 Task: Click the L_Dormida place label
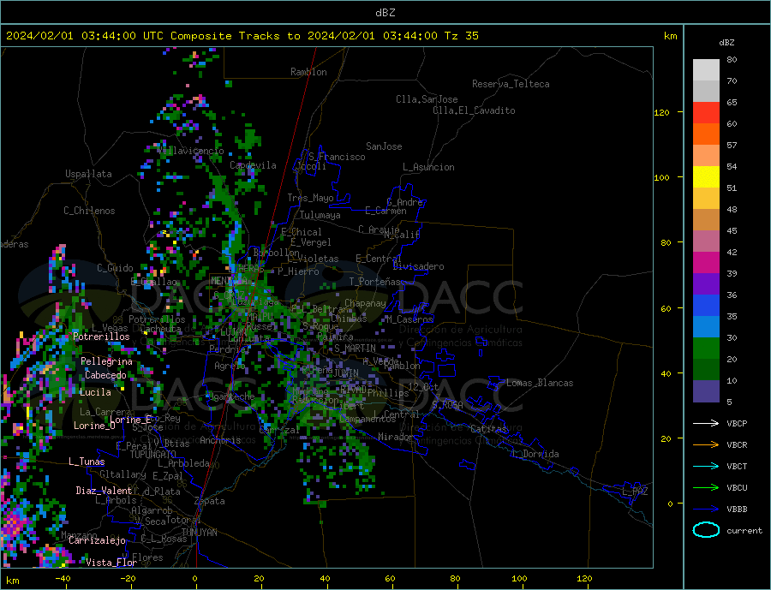coord(536,454)
